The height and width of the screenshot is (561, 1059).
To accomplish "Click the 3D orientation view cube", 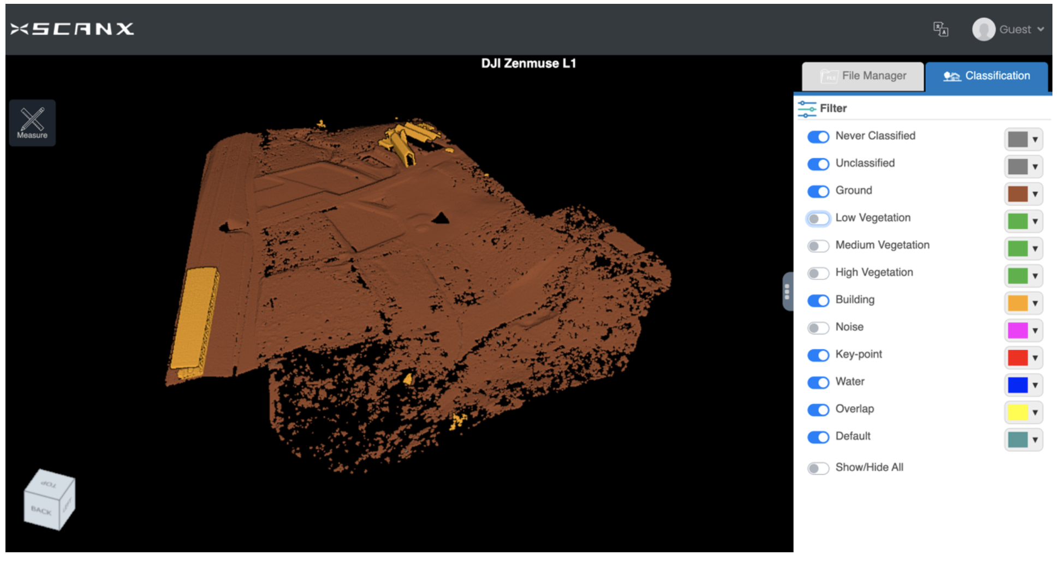I will pos(49,499).
